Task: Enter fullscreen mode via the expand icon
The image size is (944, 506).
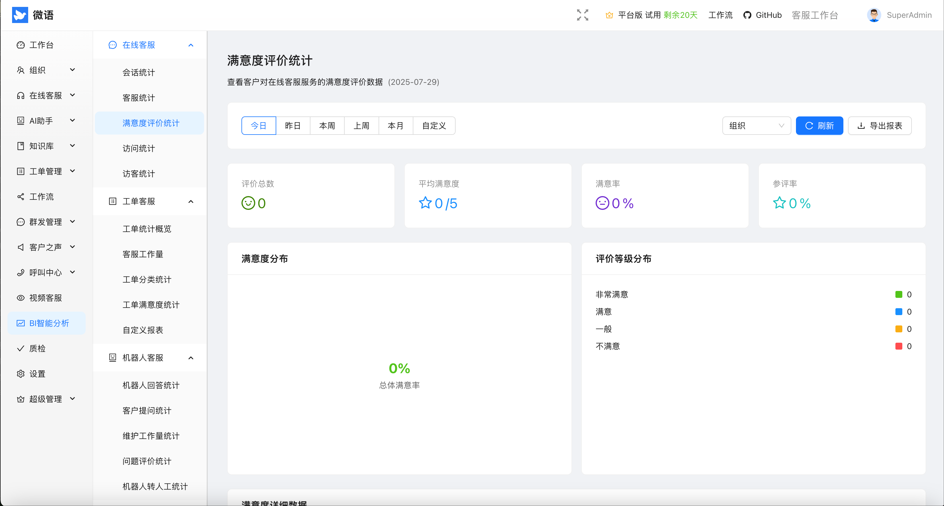Action: coord(582,15)
